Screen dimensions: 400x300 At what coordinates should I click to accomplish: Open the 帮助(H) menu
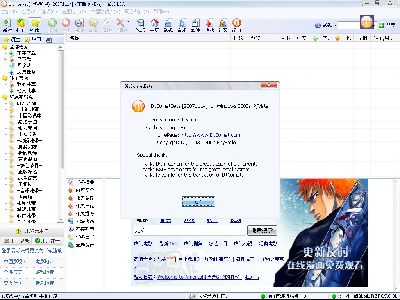161,12
